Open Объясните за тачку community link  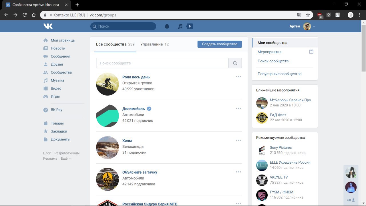(140, 172)
